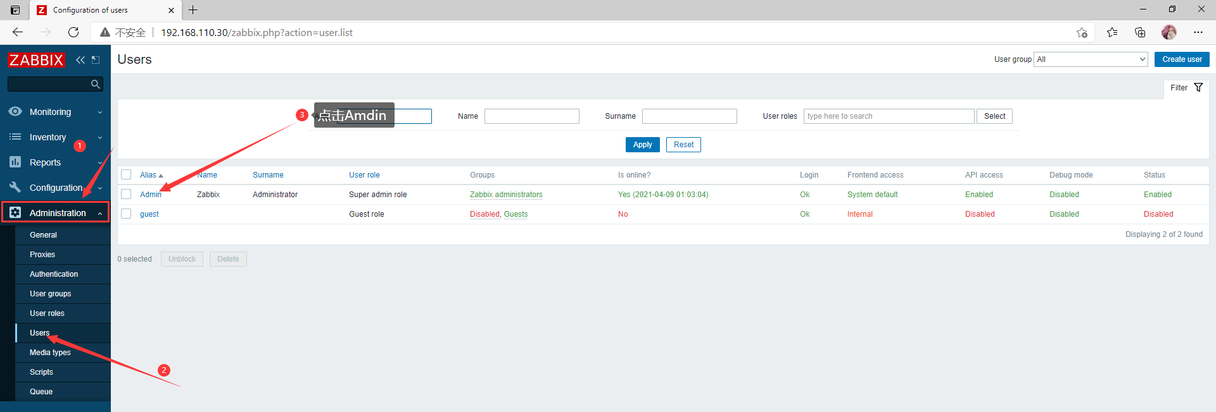Open browser settings and more menu
The width and height of the screenshot is (1216, 412).
point(1198,32)
